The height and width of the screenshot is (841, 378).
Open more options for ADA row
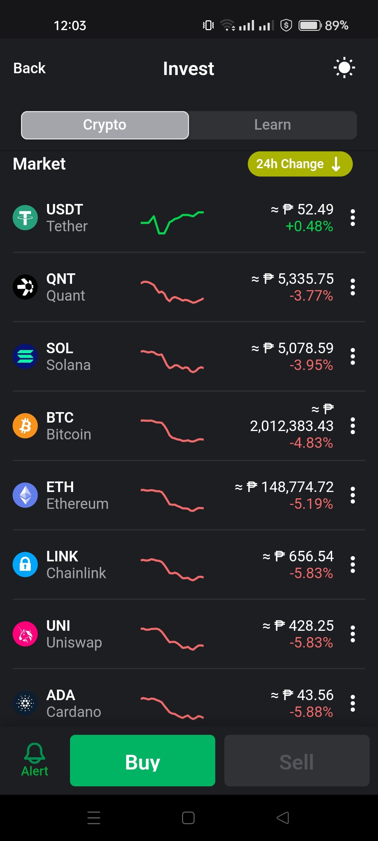pyautogui.click(x=353, y=703)
